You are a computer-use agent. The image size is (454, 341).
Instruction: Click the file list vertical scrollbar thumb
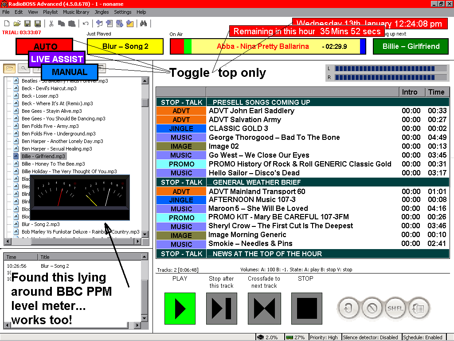[145, 103]
